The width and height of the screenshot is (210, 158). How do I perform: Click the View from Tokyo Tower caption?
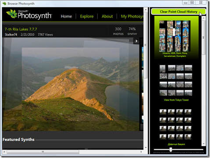(176, 100)
